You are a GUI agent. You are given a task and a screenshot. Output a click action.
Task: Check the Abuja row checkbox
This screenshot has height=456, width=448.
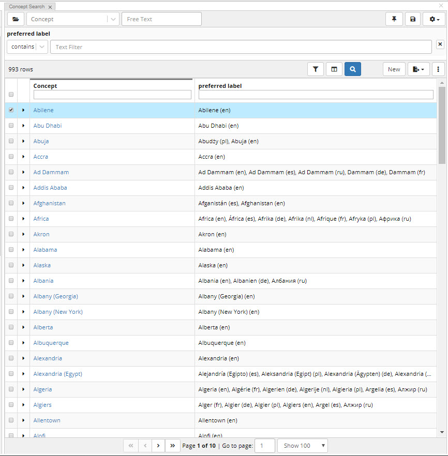[11, 141]
